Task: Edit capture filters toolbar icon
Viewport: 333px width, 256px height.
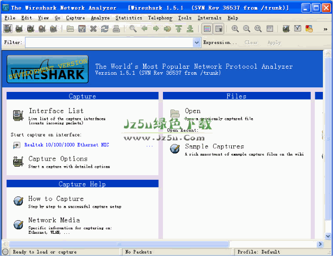Action: (286, 29)
